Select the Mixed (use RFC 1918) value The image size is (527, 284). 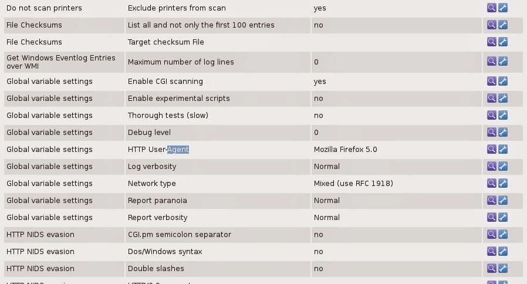(353, 184)
